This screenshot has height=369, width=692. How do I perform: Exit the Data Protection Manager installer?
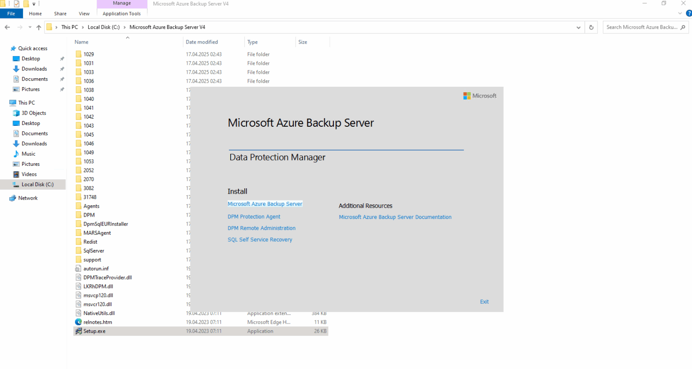pyautogui.click(x=484, y=302)
